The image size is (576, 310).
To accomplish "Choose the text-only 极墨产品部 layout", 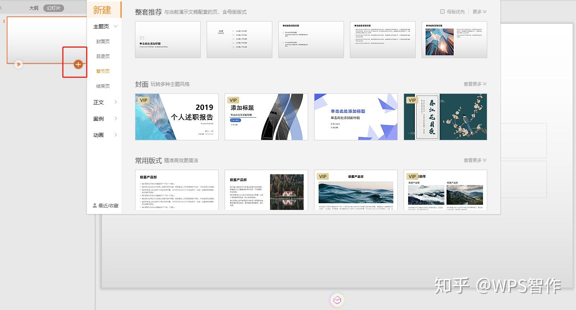I will [177, 190].
